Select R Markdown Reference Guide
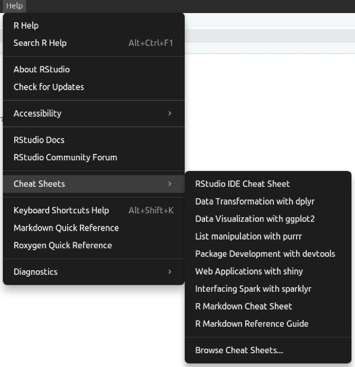 (x=268, y=324)
